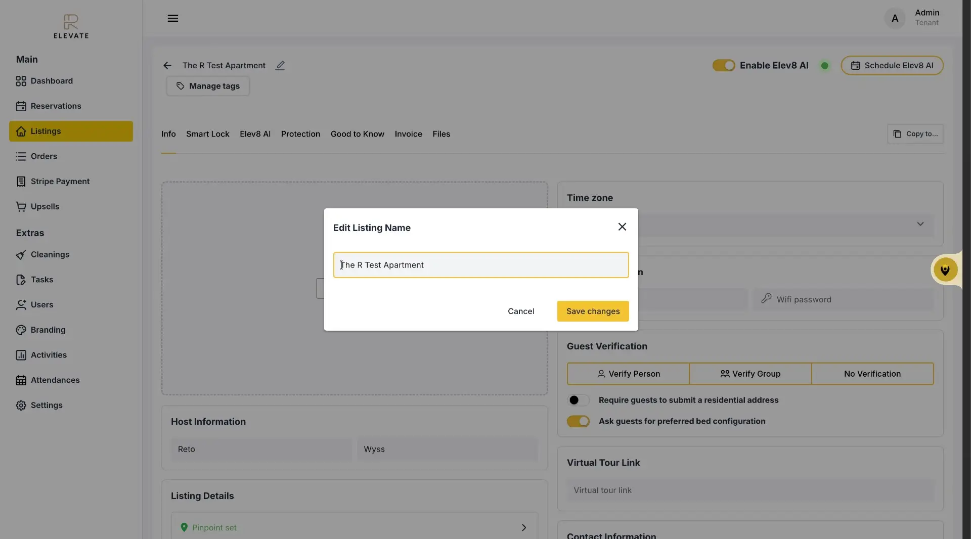Click the hamburger menu icon
Viewport: 971px width, 539px height.
[x=173, y=18]
